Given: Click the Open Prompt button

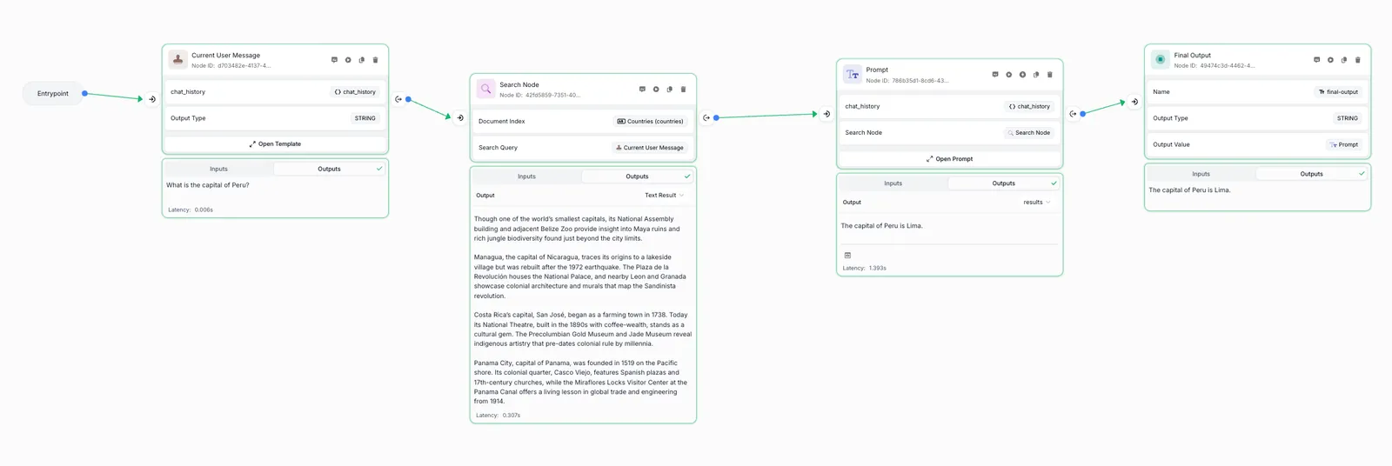Looking at the screenshot, I should [949, 159].
